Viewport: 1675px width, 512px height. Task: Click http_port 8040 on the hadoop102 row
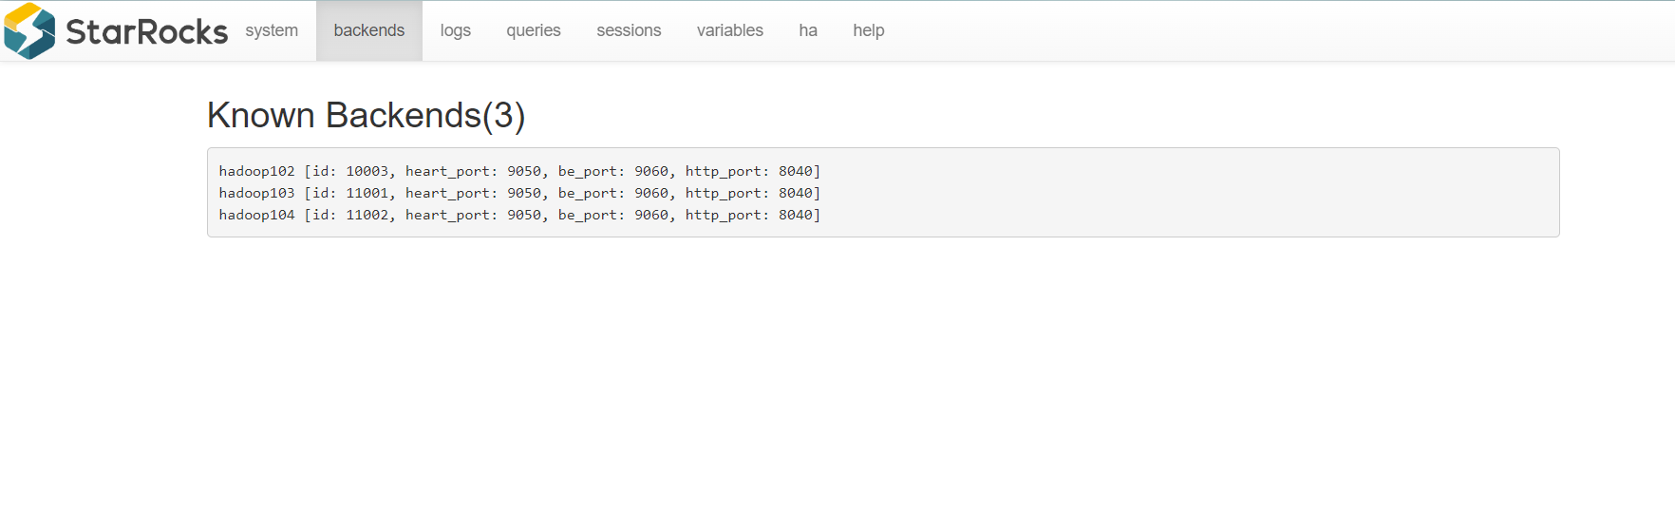coord(796,171)
